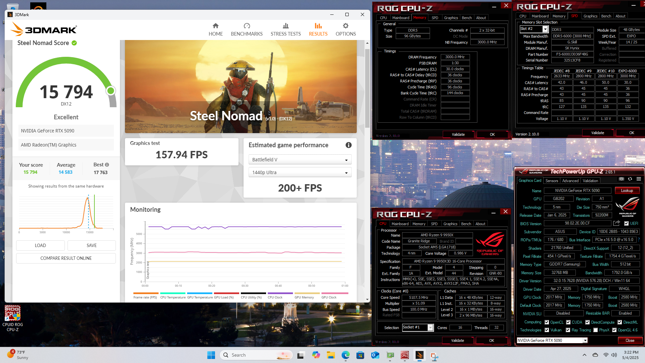Toggle the OpenGL 4.6 checkbox in GPU-Z
Image resolution: width=645 pixels, height=363 pixels.
[x=614, y=330]
